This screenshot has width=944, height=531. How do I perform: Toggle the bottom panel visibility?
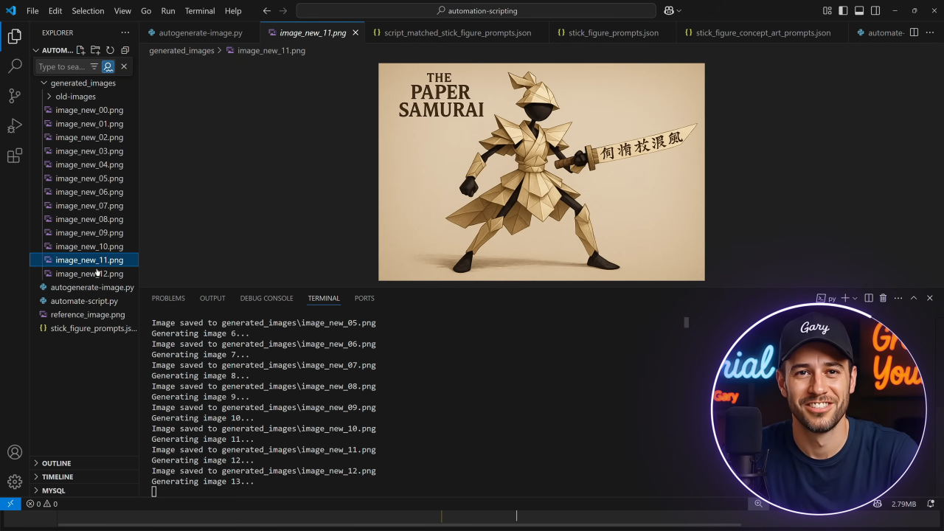pos(859,11)
